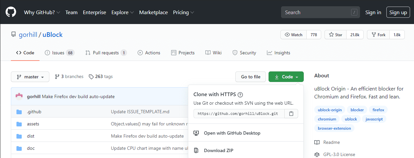Viewport: 414px width, 158px height.
Task: Toggle the green Code dropdown button
Action: click(286, 77)
